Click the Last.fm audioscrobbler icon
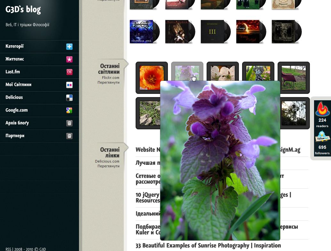Screen dimensions: 331x251 69,72
